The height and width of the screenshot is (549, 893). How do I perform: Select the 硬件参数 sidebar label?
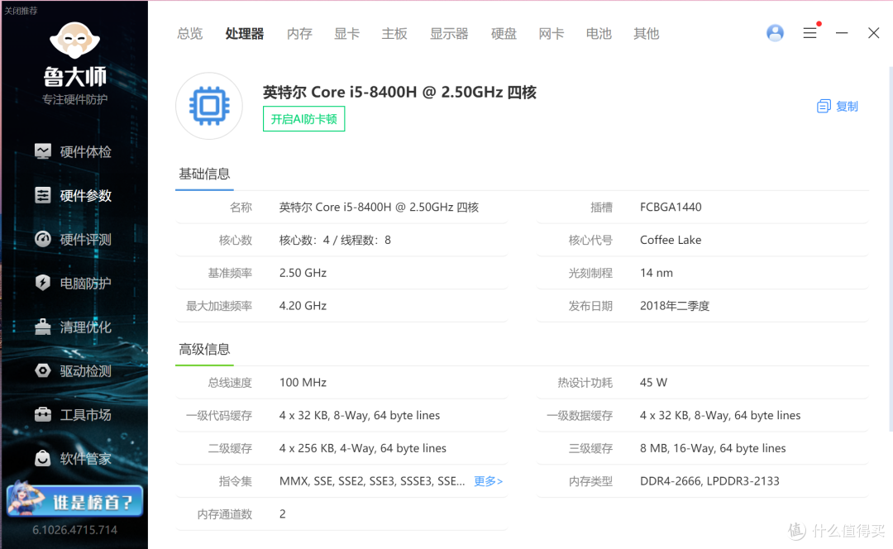85,195
